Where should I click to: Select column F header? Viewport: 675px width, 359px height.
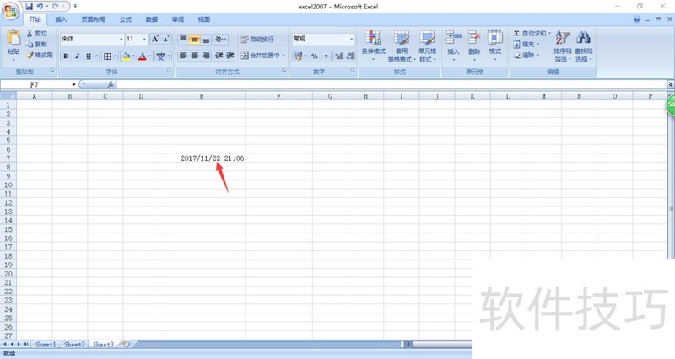(279, 96)
